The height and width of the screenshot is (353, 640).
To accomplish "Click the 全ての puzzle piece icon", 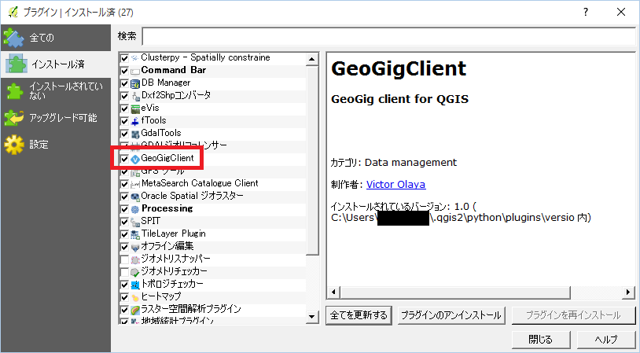I will tap(14, 38).
